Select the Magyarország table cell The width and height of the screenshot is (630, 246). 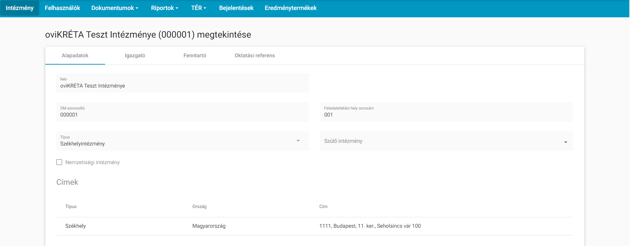(209, 226)
